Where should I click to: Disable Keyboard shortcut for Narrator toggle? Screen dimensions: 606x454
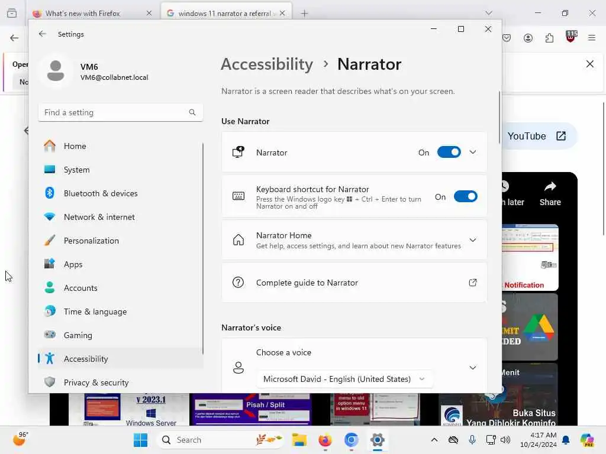point(465,196)
